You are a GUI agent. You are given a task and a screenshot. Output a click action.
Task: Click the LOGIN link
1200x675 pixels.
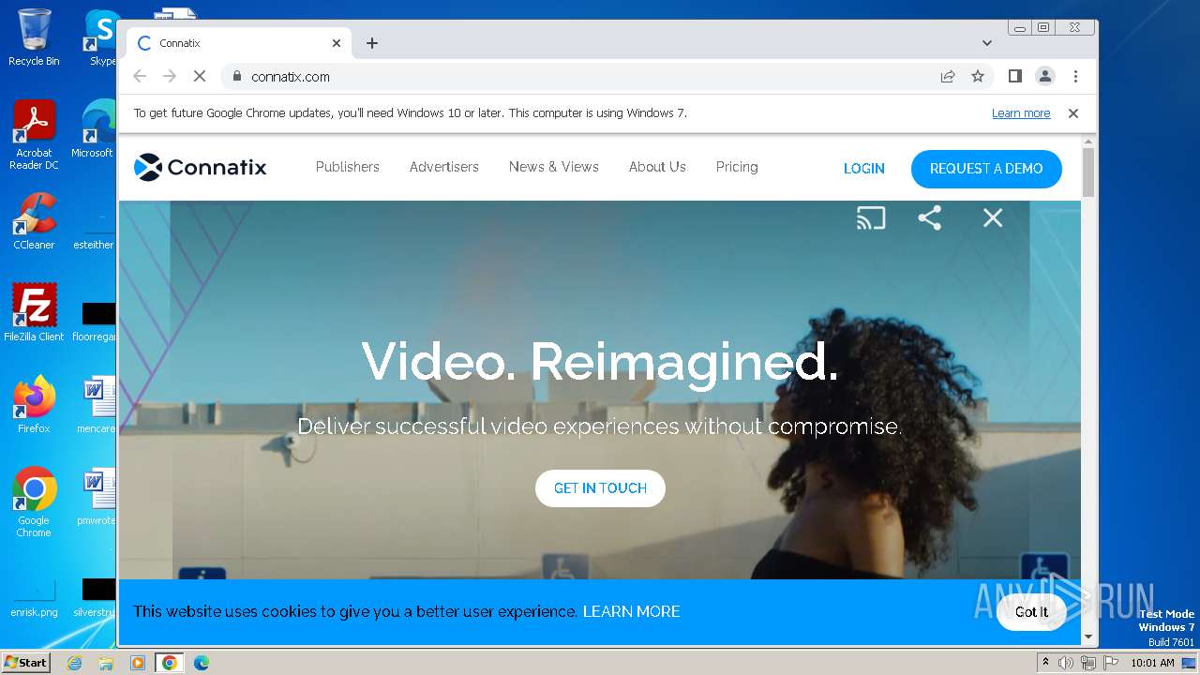click(x=864, y=169)
